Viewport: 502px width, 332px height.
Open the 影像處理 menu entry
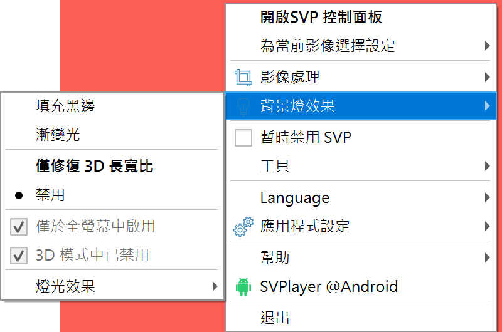(x=361, y=77)
